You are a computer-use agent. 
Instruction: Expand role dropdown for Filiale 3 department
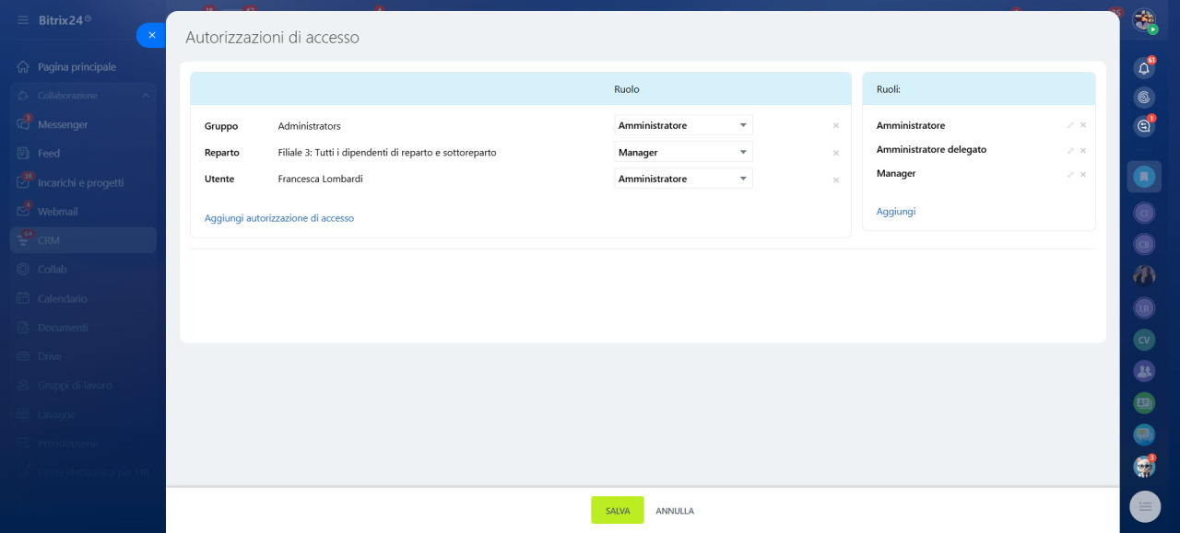tap(683, 152)
